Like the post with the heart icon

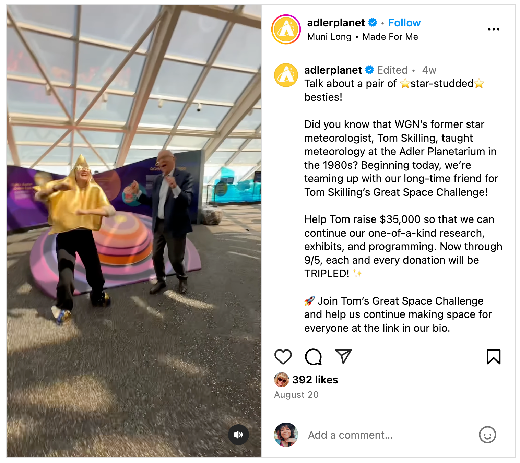(x=283, y=357)
